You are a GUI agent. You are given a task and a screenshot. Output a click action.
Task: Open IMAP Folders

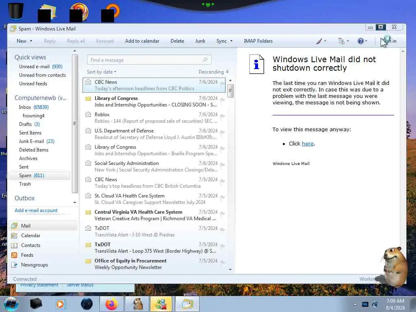(x=258, y=41)
